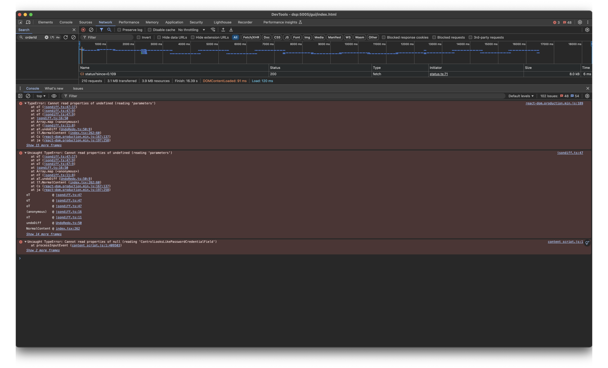Stop recording the network log
Viewport: 608px width, 368px height.
(83, 30)
